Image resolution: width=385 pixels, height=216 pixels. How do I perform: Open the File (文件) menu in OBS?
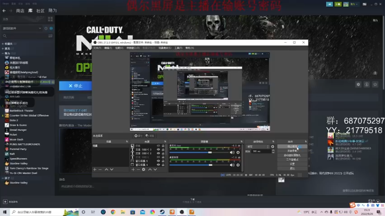point(97,48)
